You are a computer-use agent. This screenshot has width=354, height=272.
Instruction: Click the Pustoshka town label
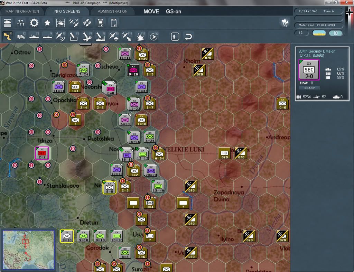(101, 139)
